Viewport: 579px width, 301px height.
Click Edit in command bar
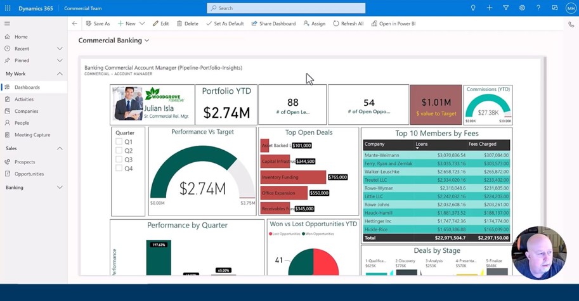(x=160, y=23)
